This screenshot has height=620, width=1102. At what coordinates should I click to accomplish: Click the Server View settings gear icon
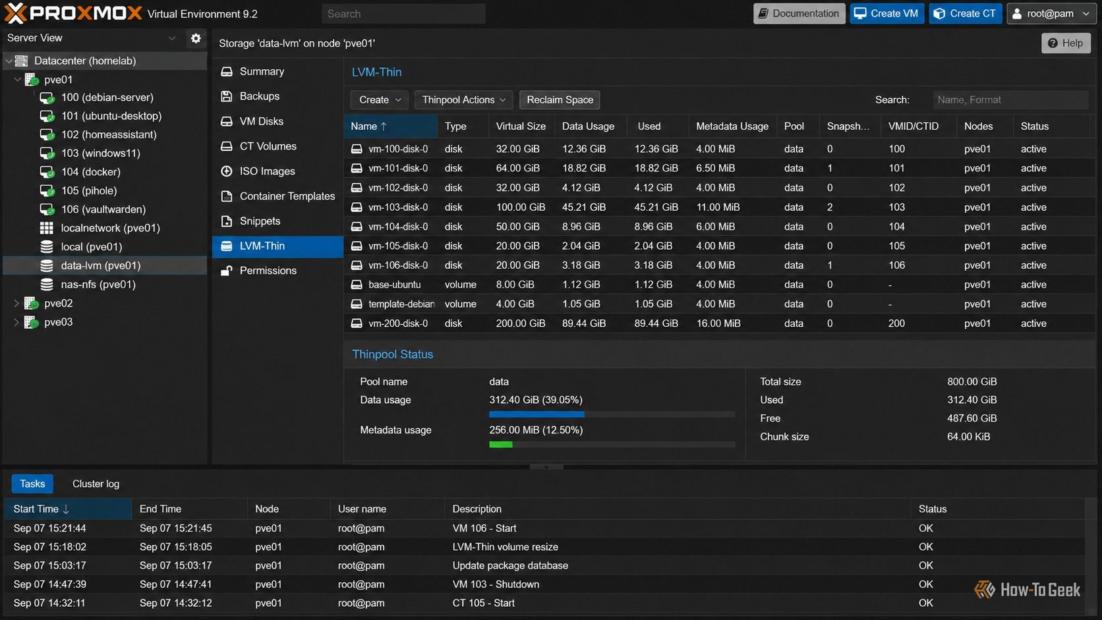(x=196, y=38)
